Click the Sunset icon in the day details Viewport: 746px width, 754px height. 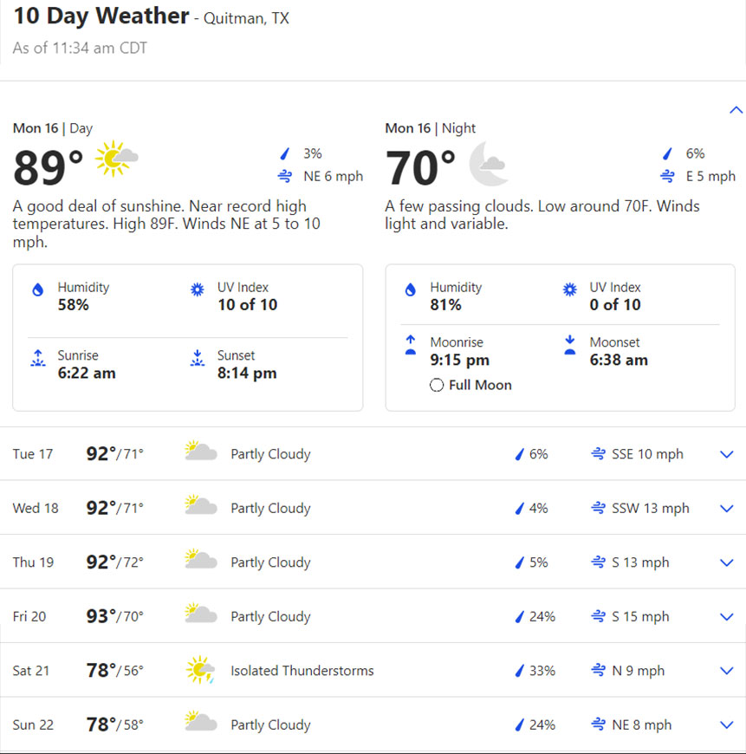pos(198,359)
